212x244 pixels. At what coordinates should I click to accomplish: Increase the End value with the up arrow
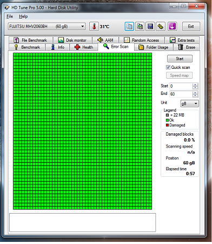(x=195, y=93)
